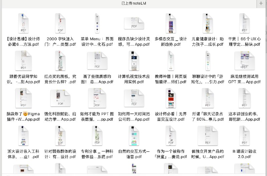The image size is (267, 176).
Task: Select PDF icon for 这本讲创业的书，却把新…App.pdf
Action: click(245, 98)
